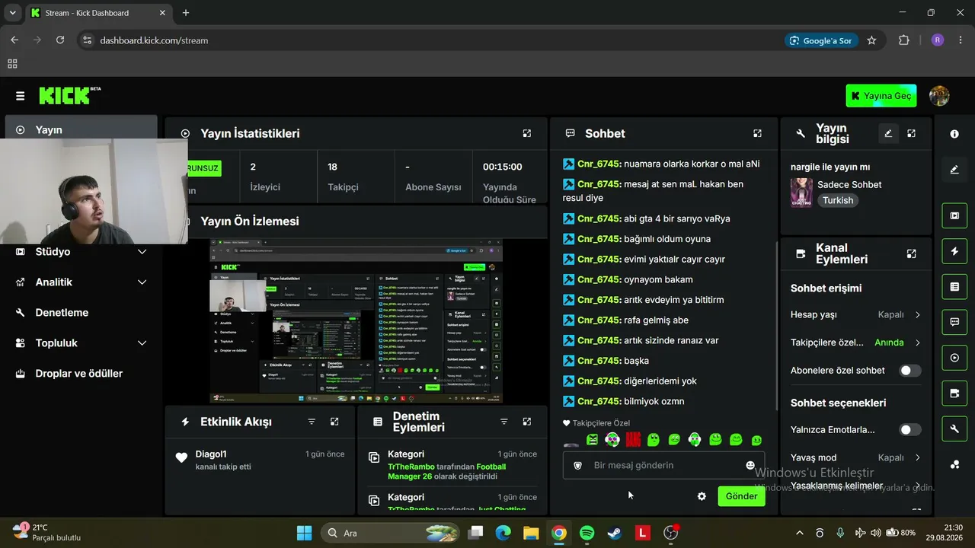Image resolution: width=975 pixels, height=548 pixels.
Task: Click the green Gönder send button
Action: 741,496
